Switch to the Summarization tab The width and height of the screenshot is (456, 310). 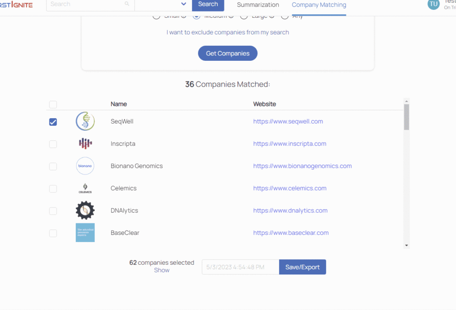point(258,5)
